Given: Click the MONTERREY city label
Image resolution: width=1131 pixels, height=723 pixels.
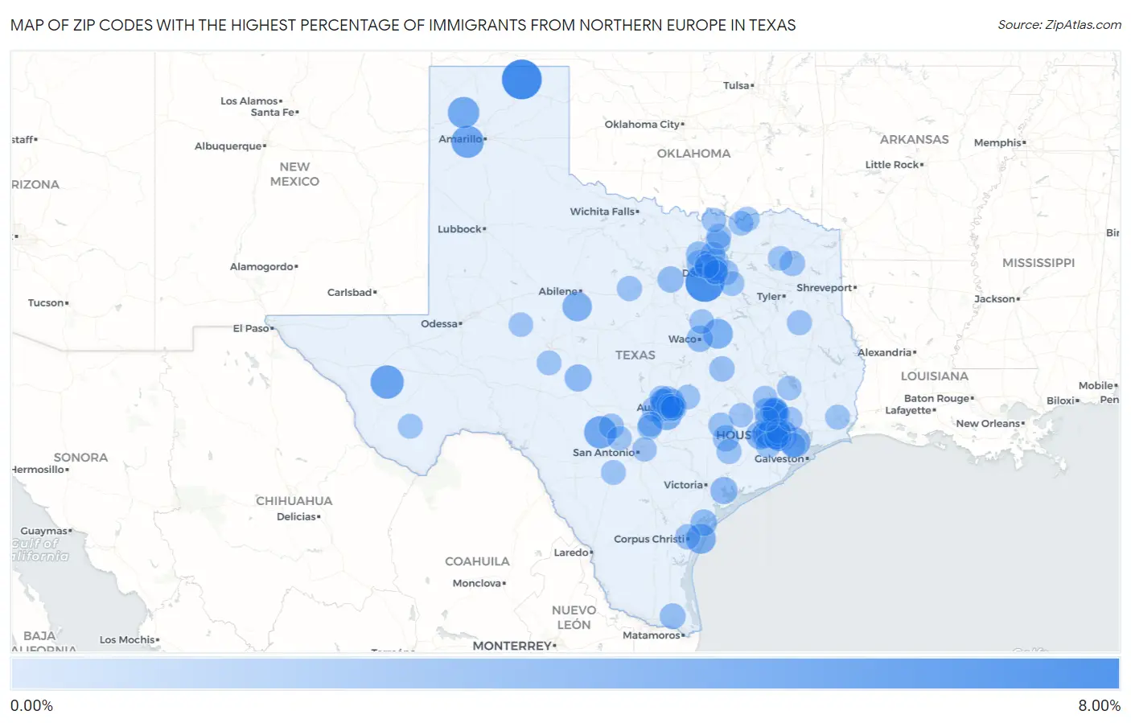Looking at the screenshot, I should coord(512,646).
